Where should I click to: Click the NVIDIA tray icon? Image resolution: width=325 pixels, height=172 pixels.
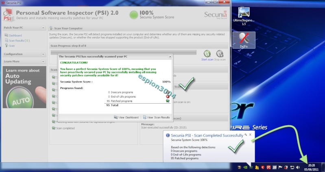(x=245, y=167)
